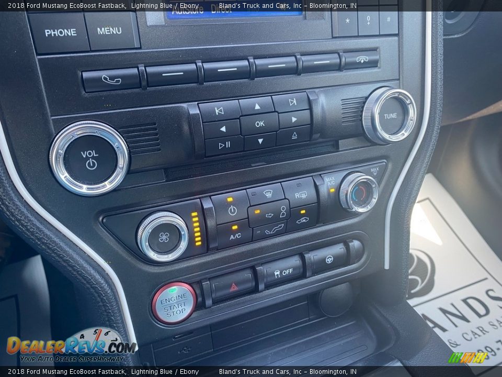
Task: Activate hazard warning lights
Action: [232, 285]
